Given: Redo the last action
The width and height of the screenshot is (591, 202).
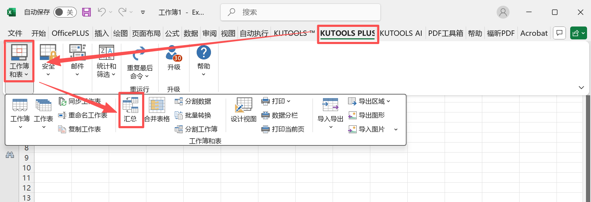Looking at the screenshot, I should coord(122,12).
